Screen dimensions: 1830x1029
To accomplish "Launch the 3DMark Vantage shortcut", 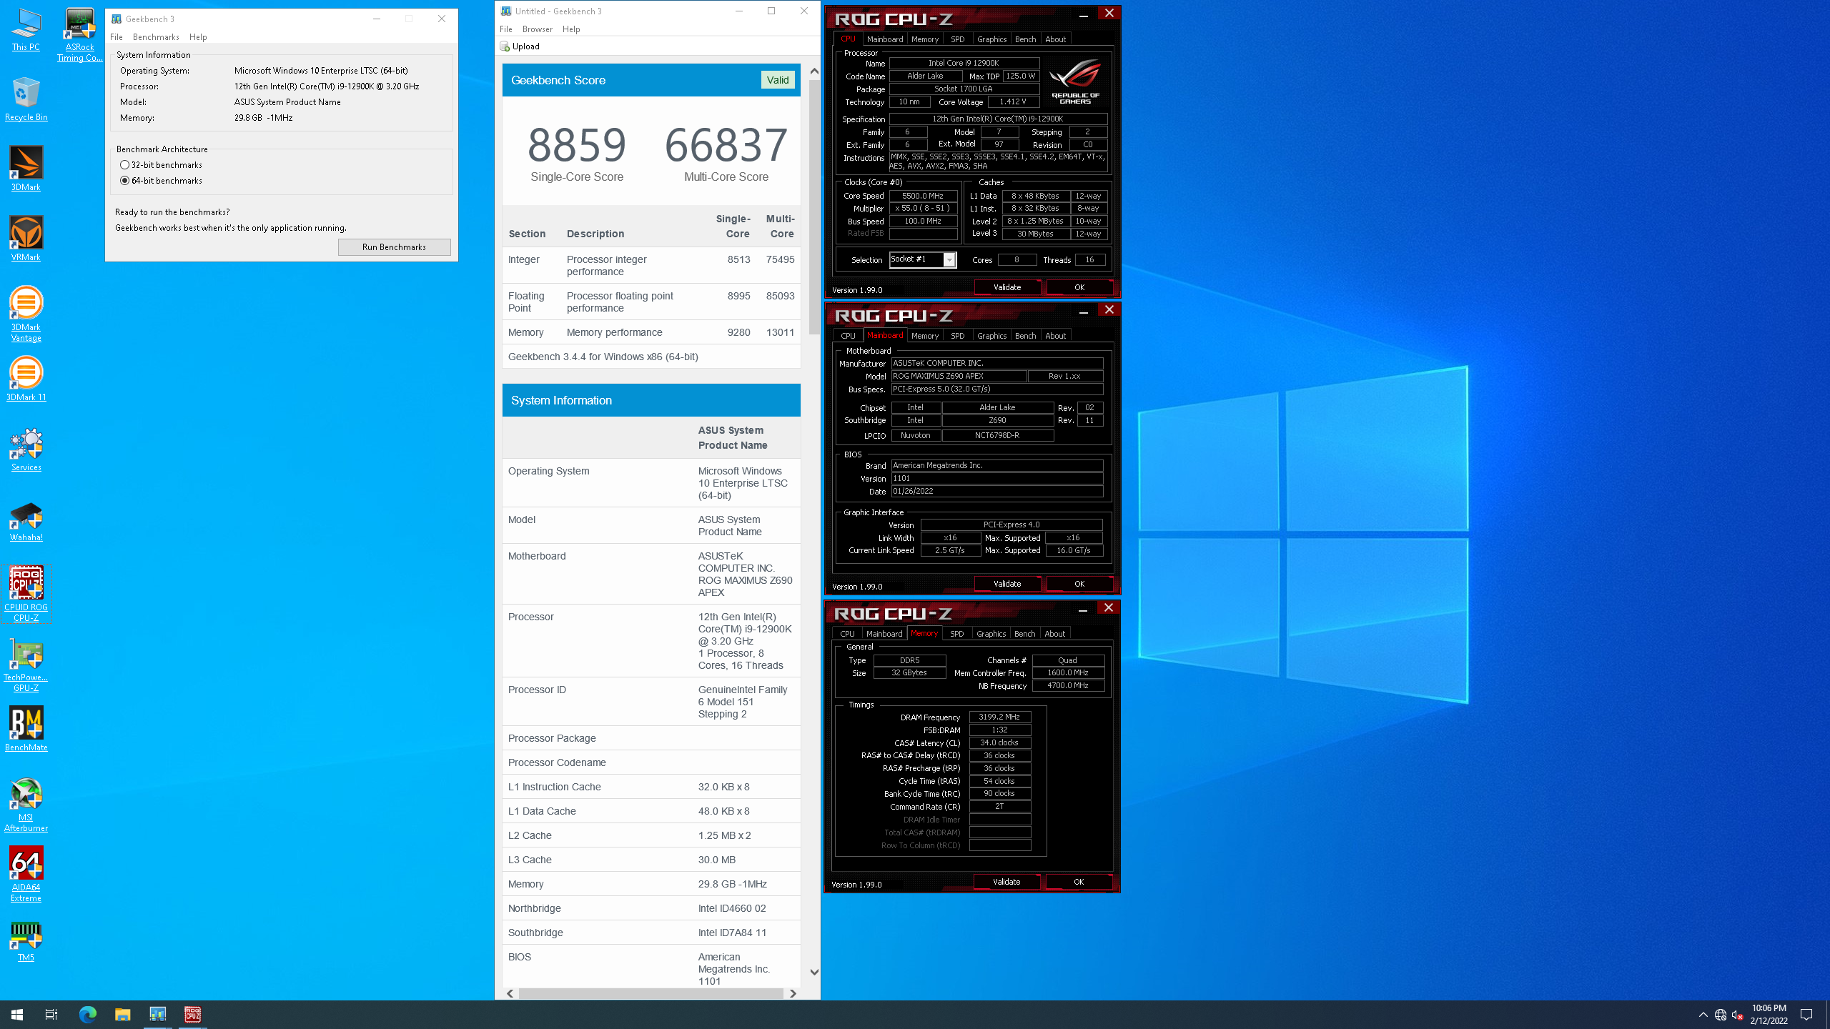I will (x=26, y=314).
